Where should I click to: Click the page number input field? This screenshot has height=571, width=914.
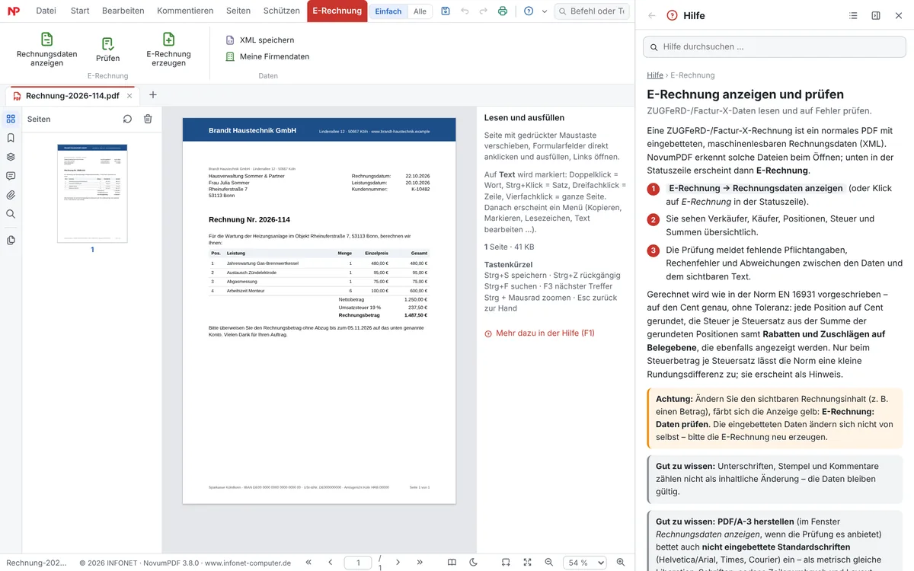coord(358,563)
